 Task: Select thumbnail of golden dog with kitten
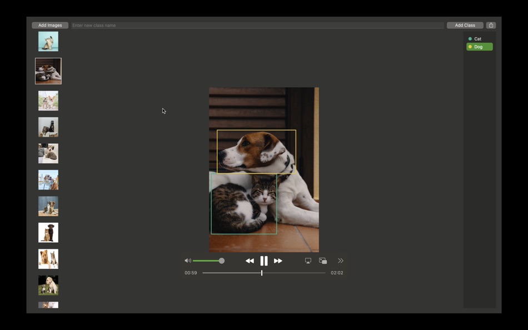[x=48, y=259]
